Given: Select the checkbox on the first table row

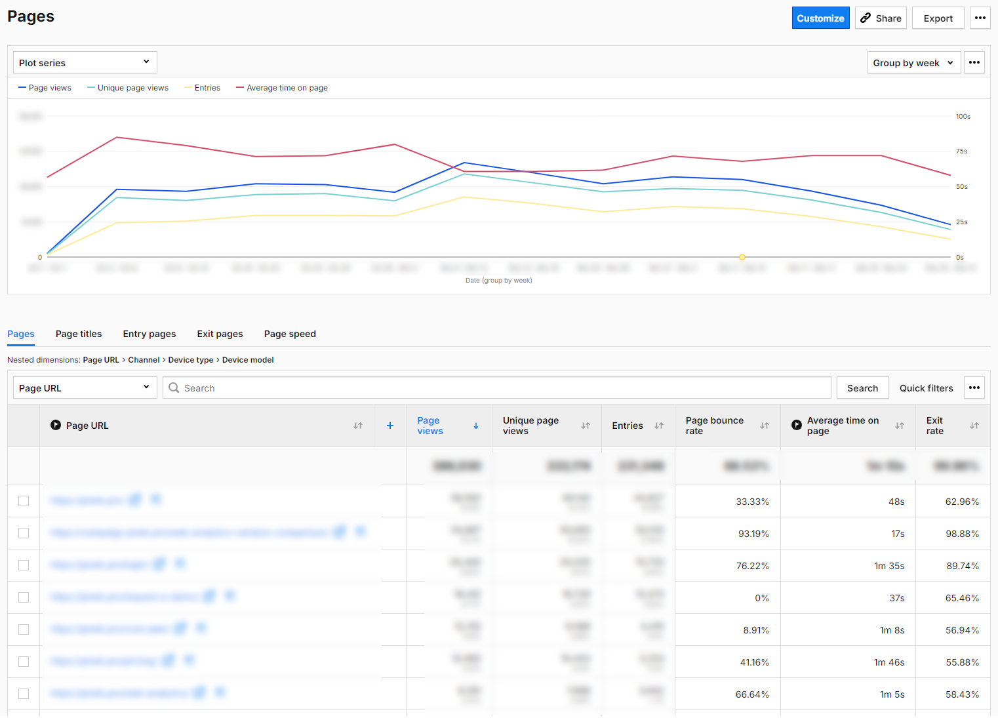Looking at the screenshot, I should coord(24,501).
